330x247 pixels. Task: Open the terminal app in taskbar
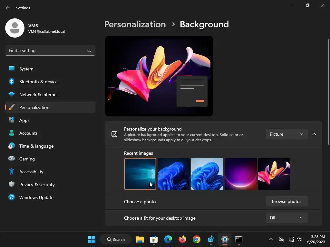(x=239, y=239)
